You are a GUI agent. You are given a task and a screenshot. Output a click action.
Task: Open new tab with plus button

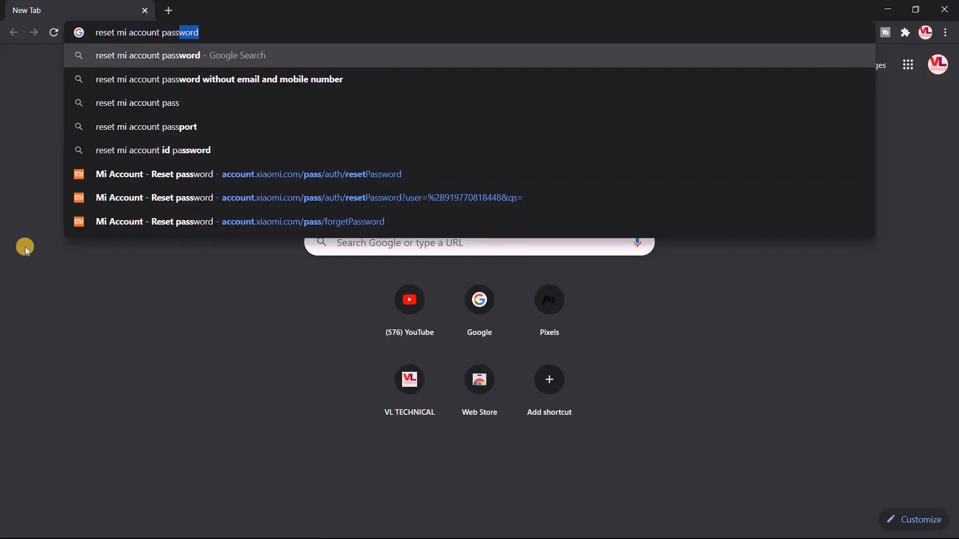pos(168,10)
